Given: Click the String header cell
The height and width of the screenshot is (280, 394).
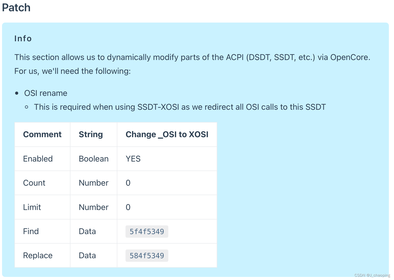Looking at the screenshot, I should [94, 135].
